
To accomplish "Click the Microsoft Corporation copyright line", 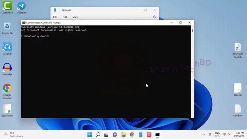I will point(54,30).
